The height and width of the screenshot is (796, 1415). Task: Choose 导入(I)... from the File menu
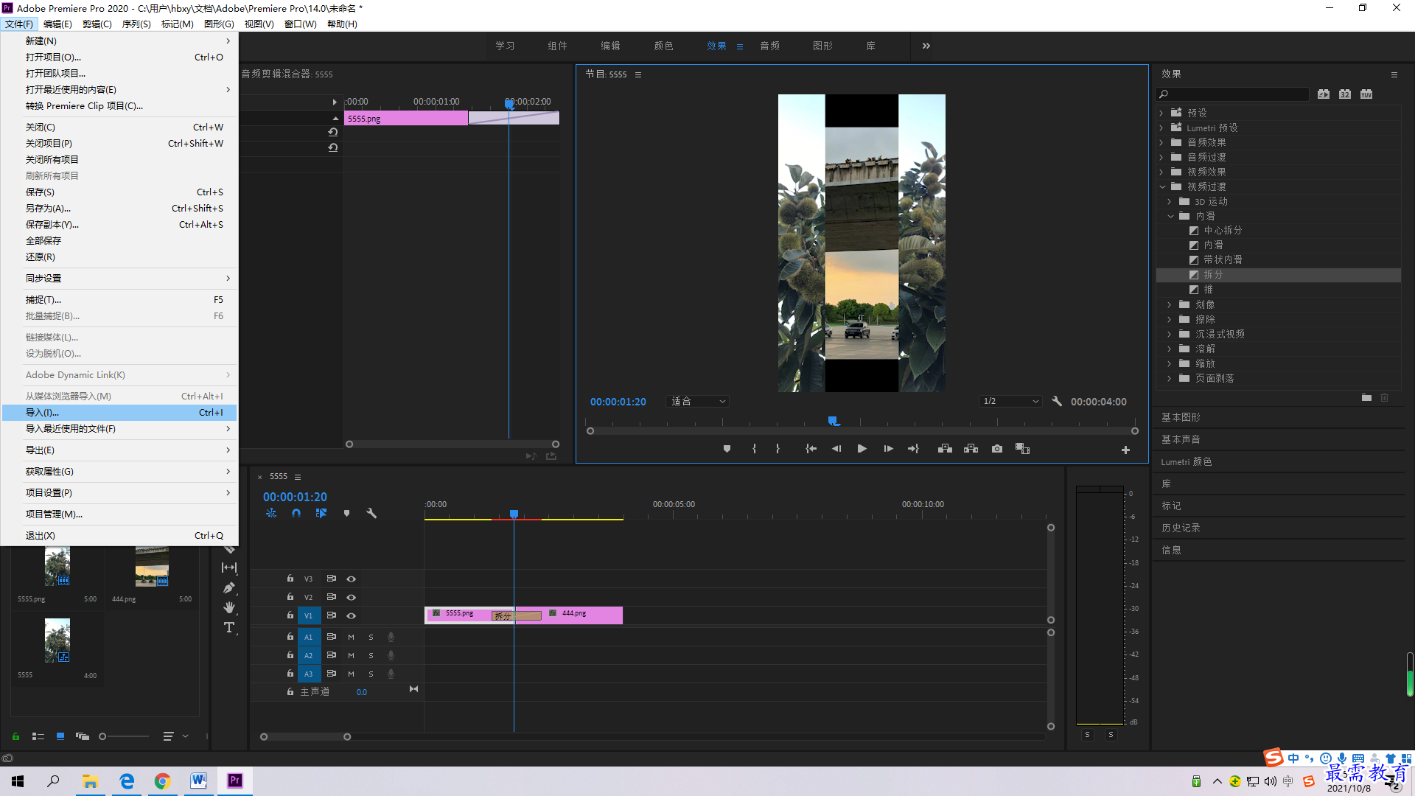coord(119,413)
